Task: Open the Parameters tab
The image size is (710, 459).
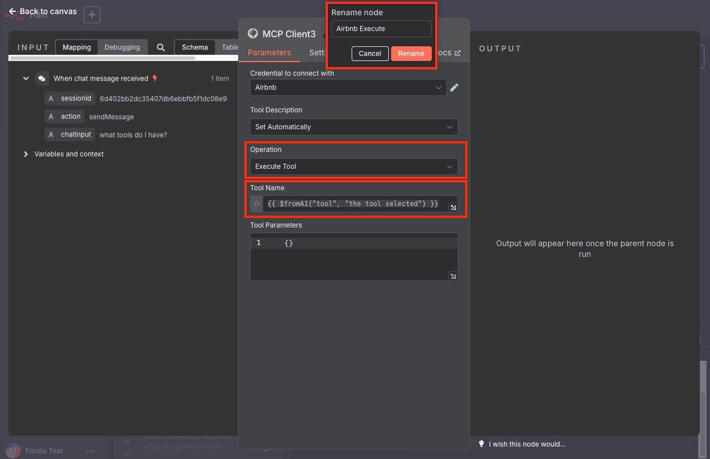Action: coord(269,53)
